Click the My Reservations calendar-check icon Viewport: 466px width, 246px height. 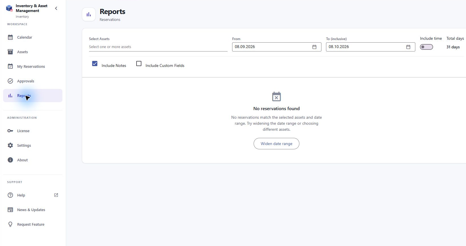(10, 66)
